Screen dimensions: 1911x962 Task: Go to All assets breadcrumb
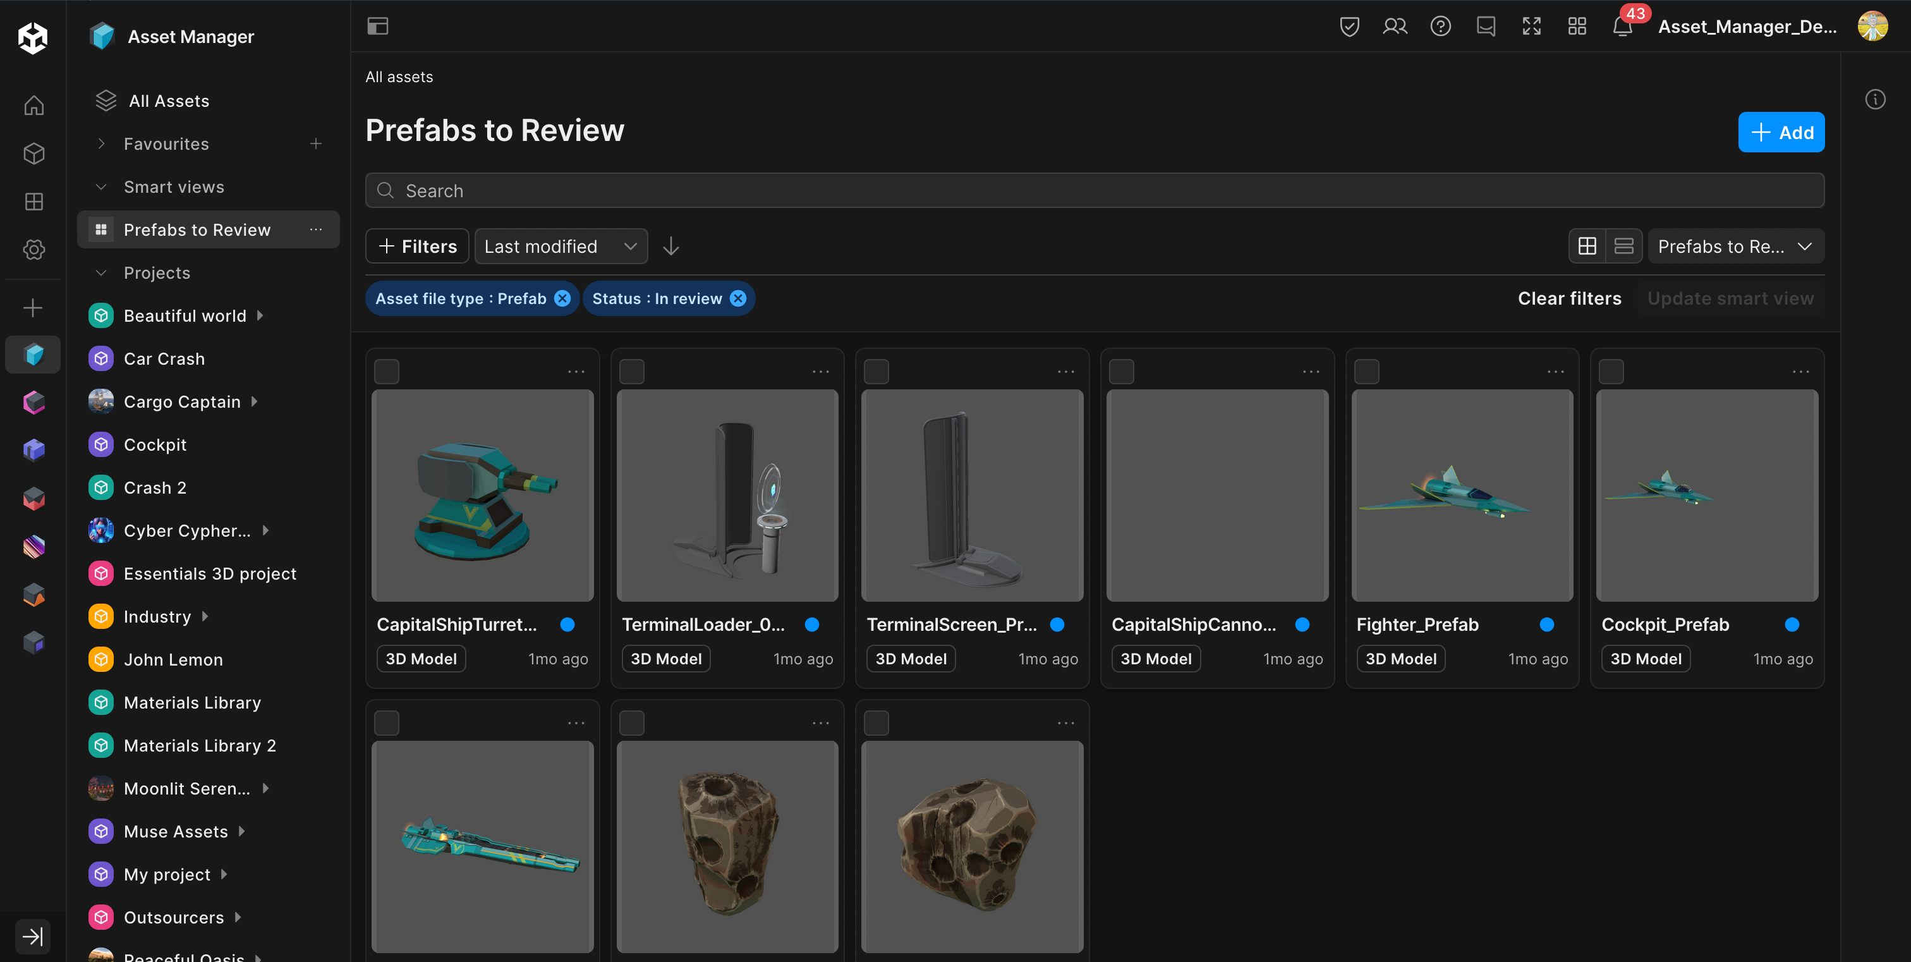[x=399, y=77]
